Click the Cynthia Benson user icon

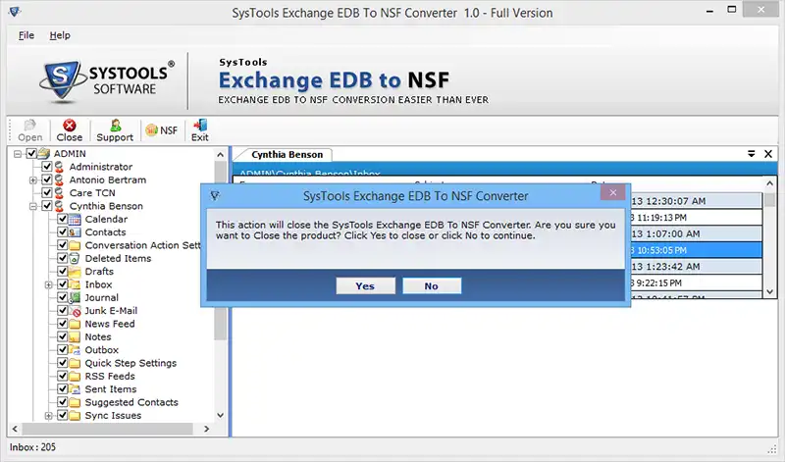(x=60, y=206)
